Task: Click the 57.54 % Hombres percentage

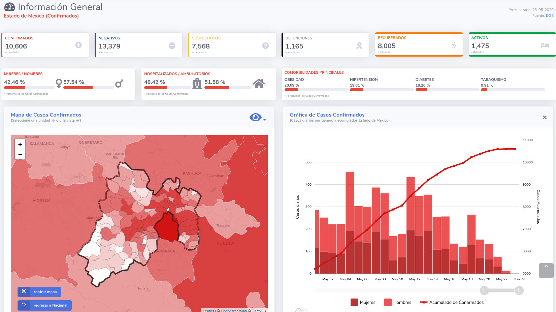Action: pyautogui.click(x=74, y=82)
